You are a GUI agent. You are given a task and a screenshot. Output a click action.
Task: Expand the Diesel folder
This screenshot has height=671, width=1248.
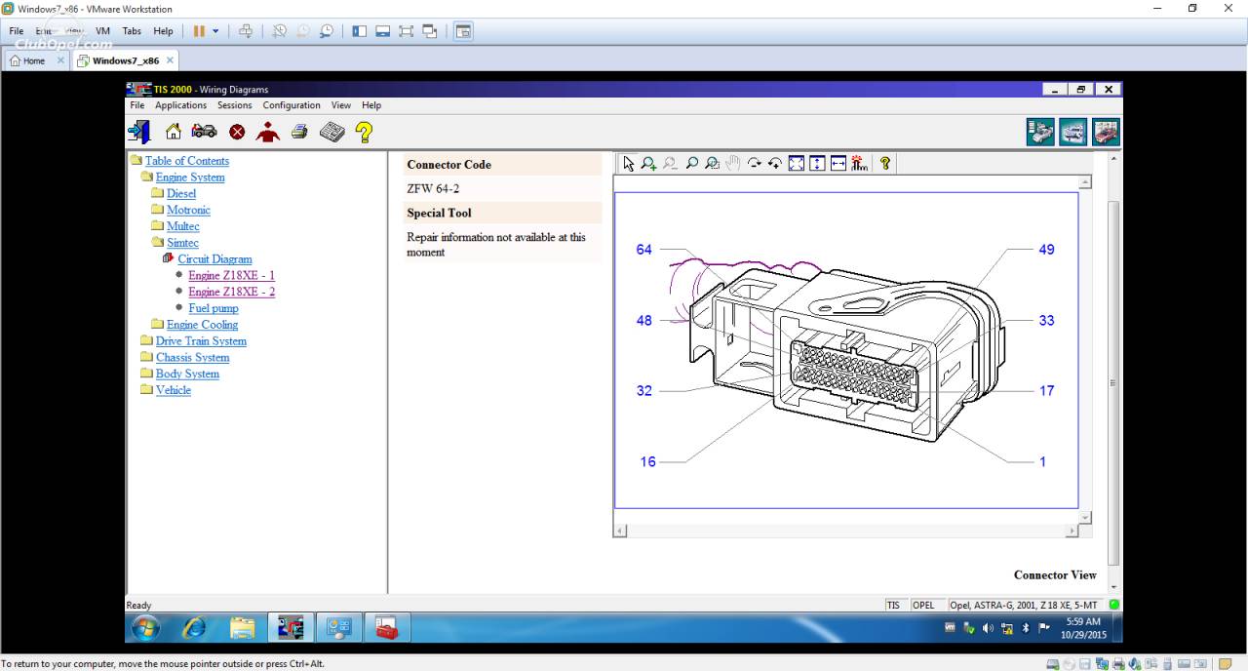(181, 194)
